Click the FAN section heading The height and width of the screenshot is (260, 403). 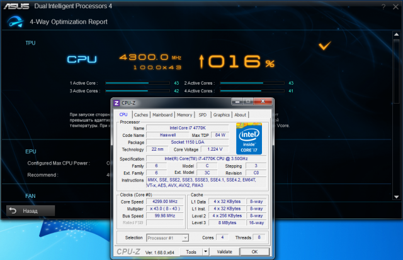click(x=30, y=196)
